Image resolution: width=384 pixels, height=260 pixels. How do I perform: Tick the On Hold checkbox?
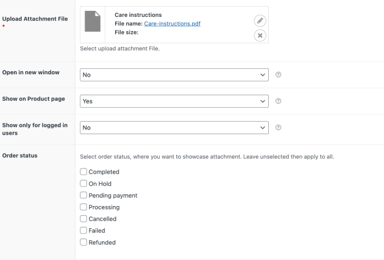84,184
